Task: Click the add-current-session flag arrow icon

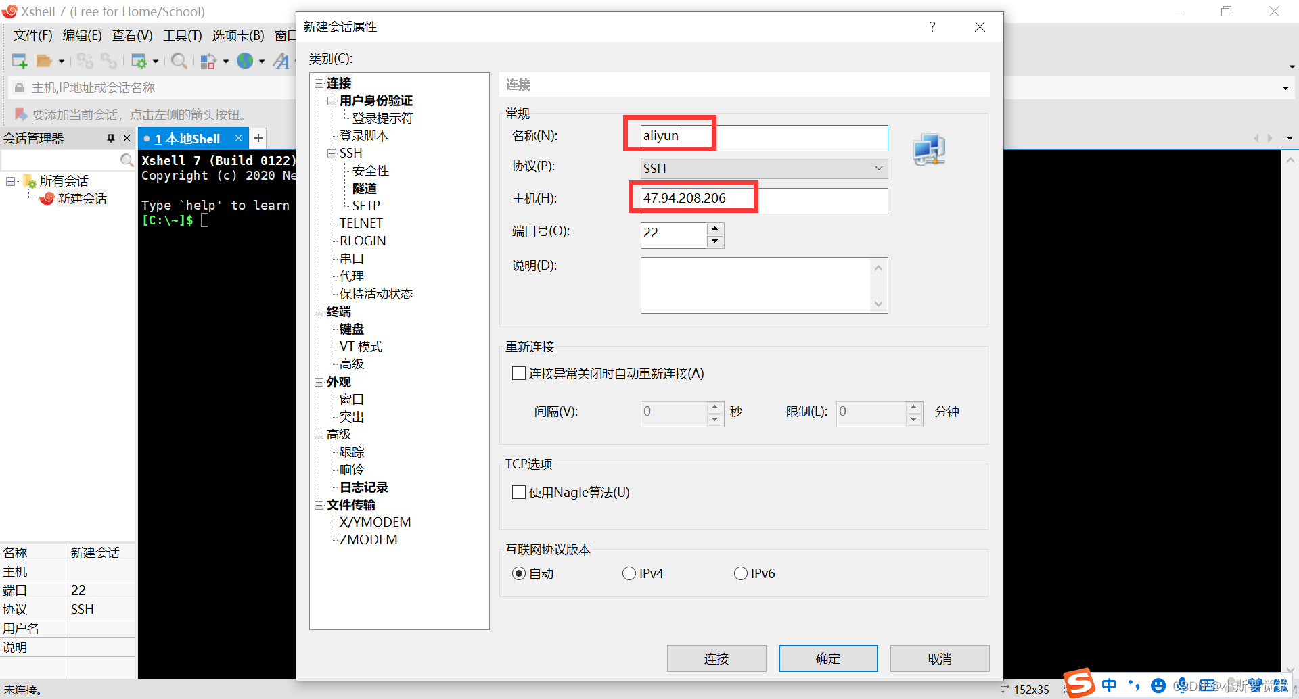Action: click(21, 114)
